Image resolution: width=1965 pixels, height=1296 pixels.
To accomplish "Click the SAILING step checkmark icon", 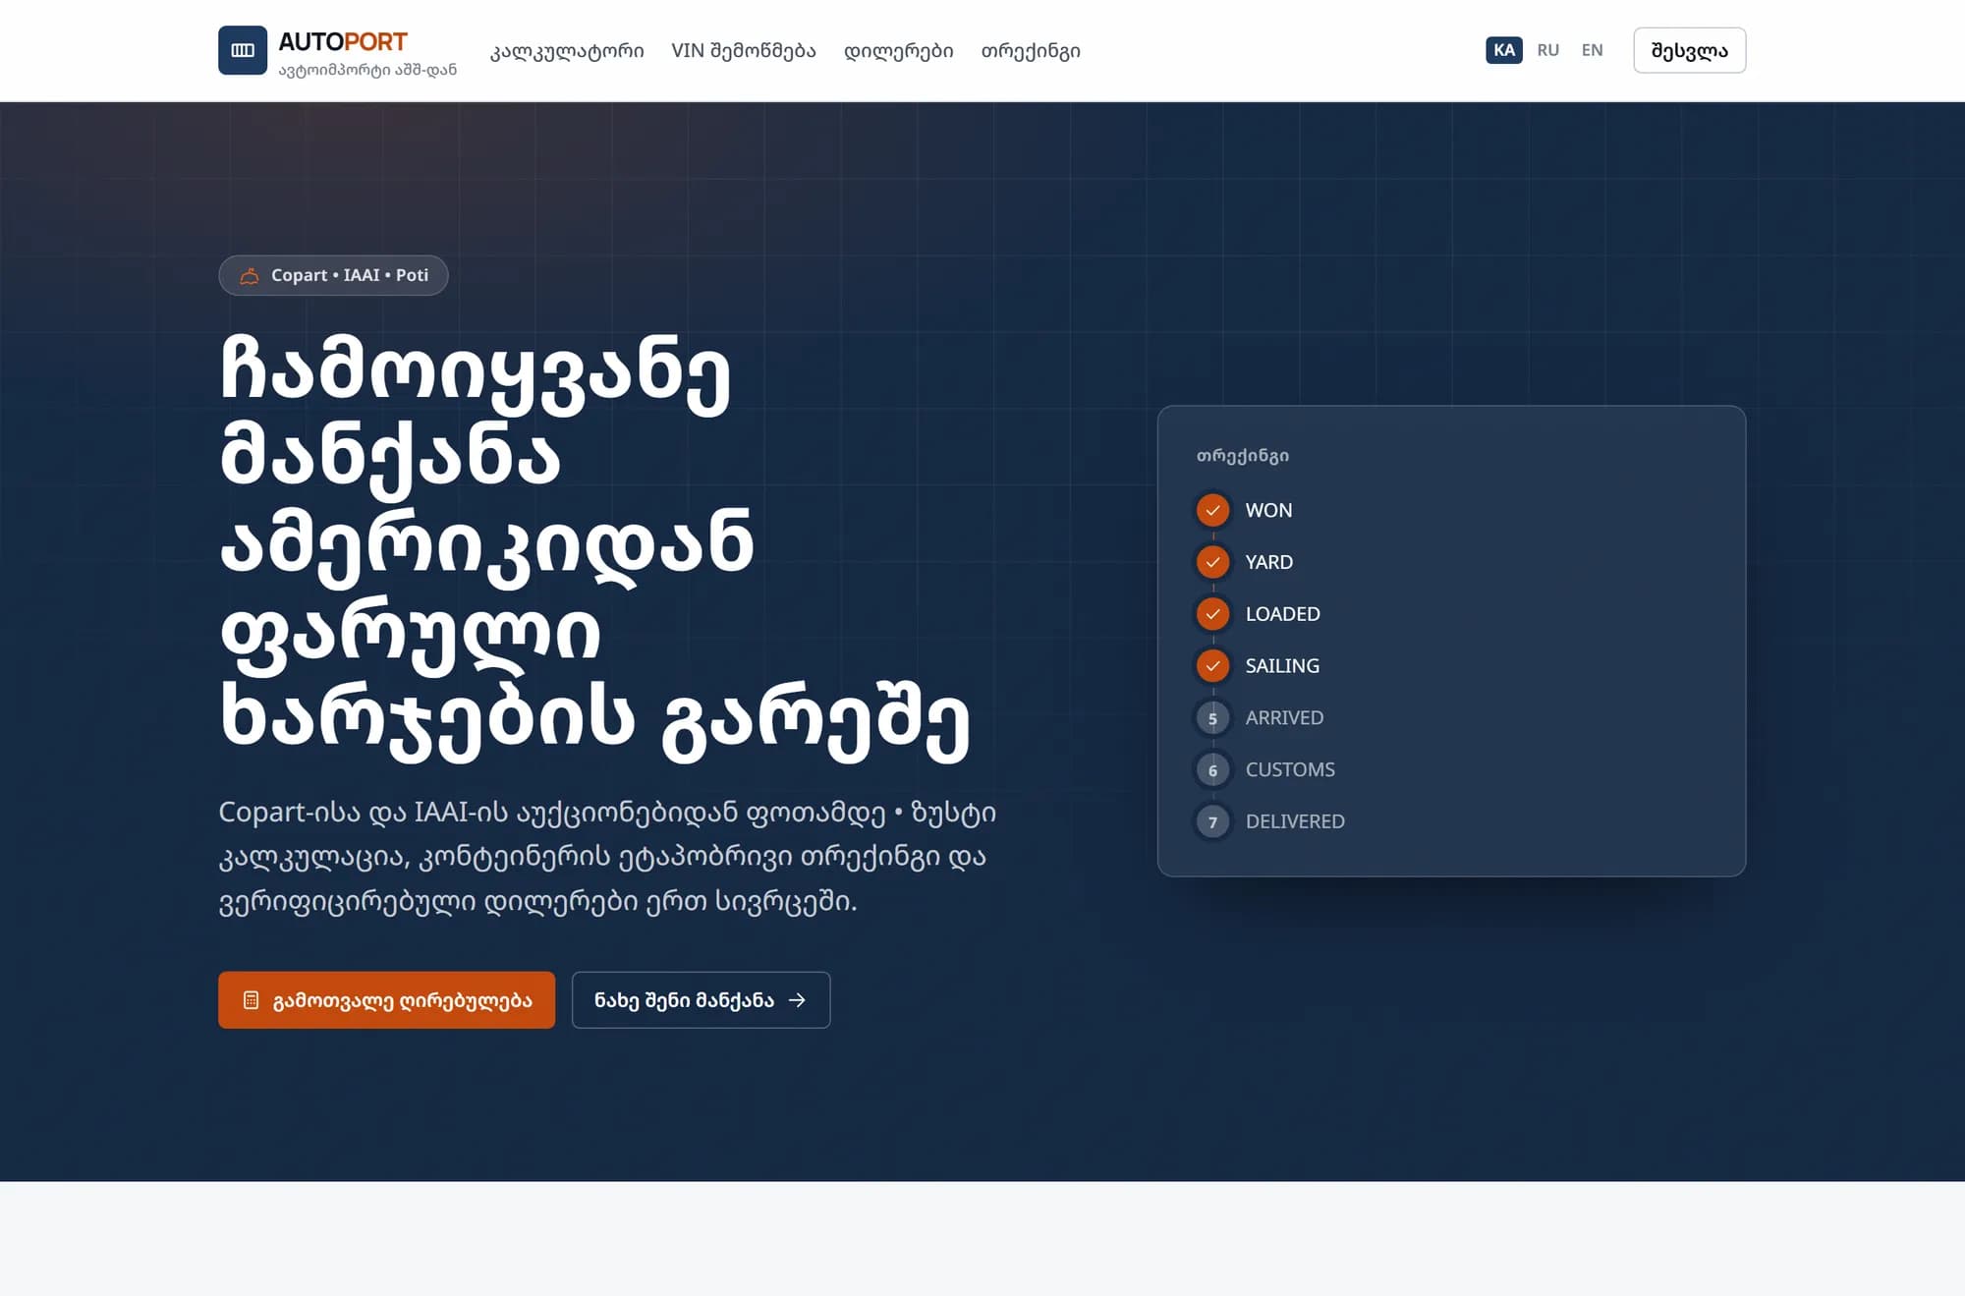I will 1212,666.
